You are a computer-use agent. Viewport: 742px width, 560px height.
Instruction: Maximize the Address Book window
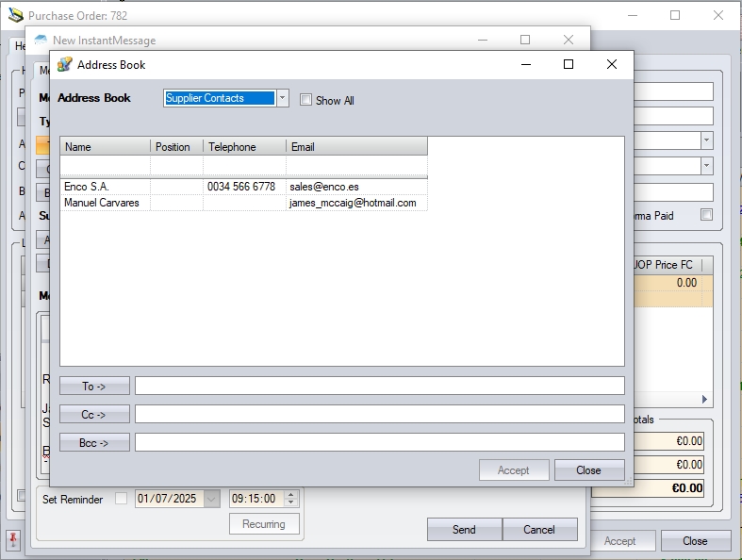(x=569, y=64)
